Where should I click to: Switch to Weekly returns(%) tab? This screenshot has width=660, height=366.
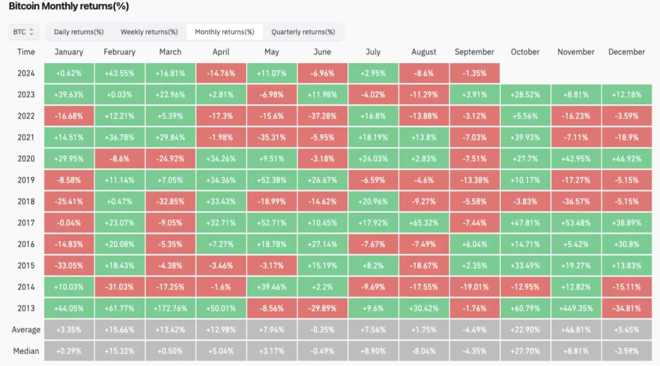coord(149,32)
